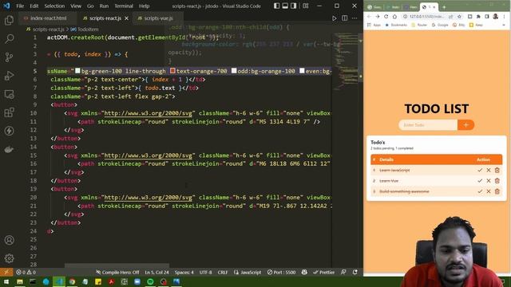
Task: Open the Docker view in activity bar
Action: (x=9, y=149)
